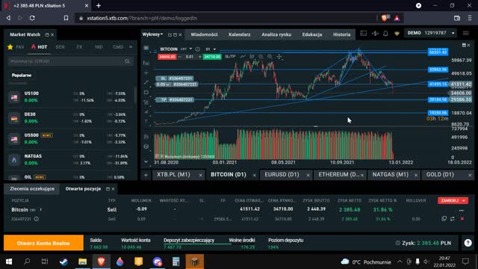This screenshot has height=269, width=478.
Task: Open the chart line type icon
Action: click(x=243, y=57)
